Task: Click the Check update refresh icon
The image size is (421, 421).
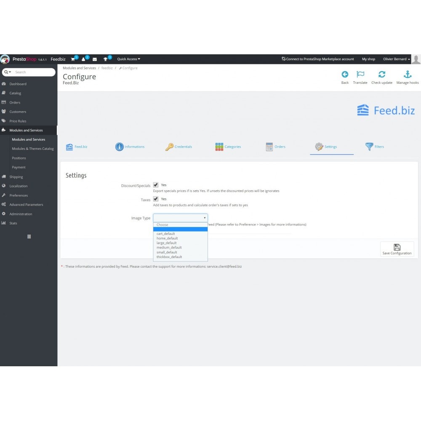Action: click(382, 75)
